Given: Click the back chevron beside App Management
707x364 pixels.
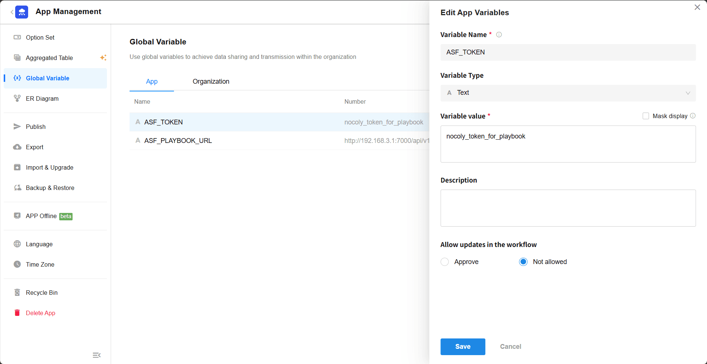Looking at the screenshot, I should [12, 12].
